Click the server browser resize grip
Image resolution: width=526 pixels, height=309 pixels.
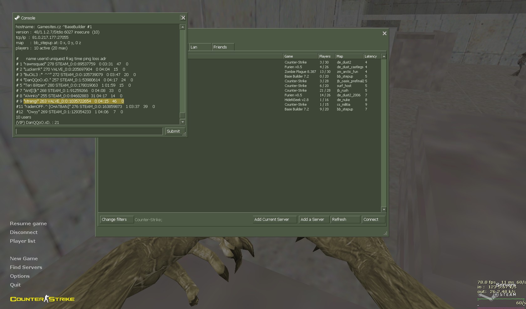tap(385, 233)
